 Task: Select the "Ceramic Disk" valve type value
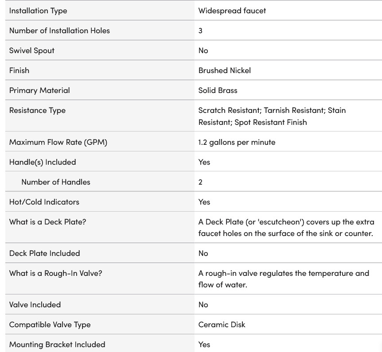(x=222, y=325)
